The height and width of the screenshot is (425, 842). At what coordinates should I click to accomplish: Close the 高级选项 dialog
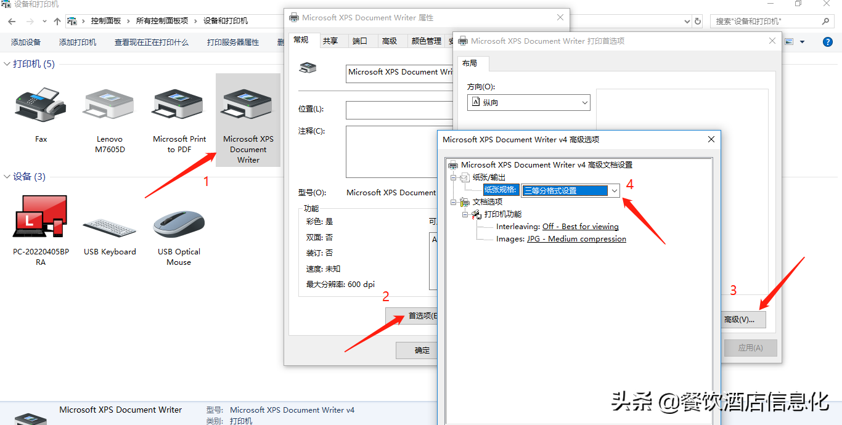coord(711,139)
